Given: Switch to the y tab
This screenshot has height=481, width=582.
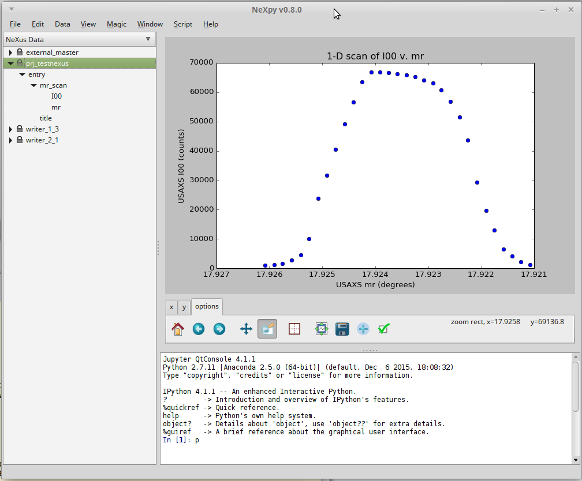Looking at the screenshot, I should [x=184, y=307].
